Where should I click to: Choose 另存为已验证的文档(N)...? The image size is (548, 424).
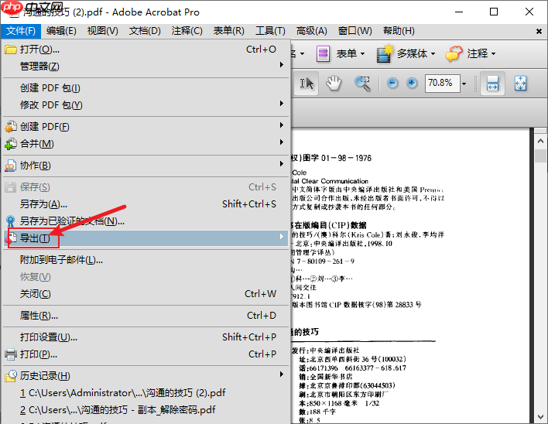pyautogui.click(x=146, y=221)
